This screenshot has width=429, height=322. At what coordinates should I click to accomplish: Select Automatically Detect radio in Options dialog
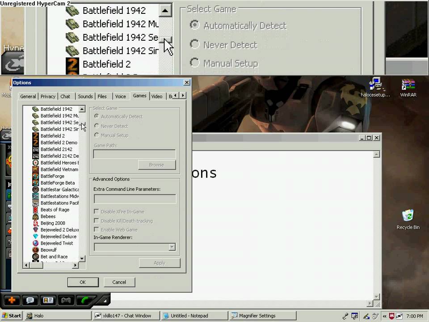[x=97, y=116]
